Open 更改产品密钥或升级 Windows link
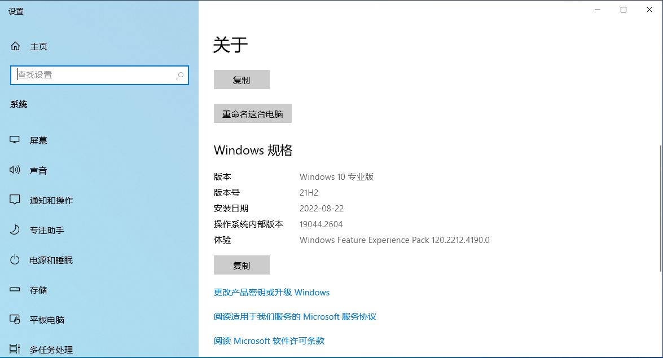 click(x=271, y=292)
